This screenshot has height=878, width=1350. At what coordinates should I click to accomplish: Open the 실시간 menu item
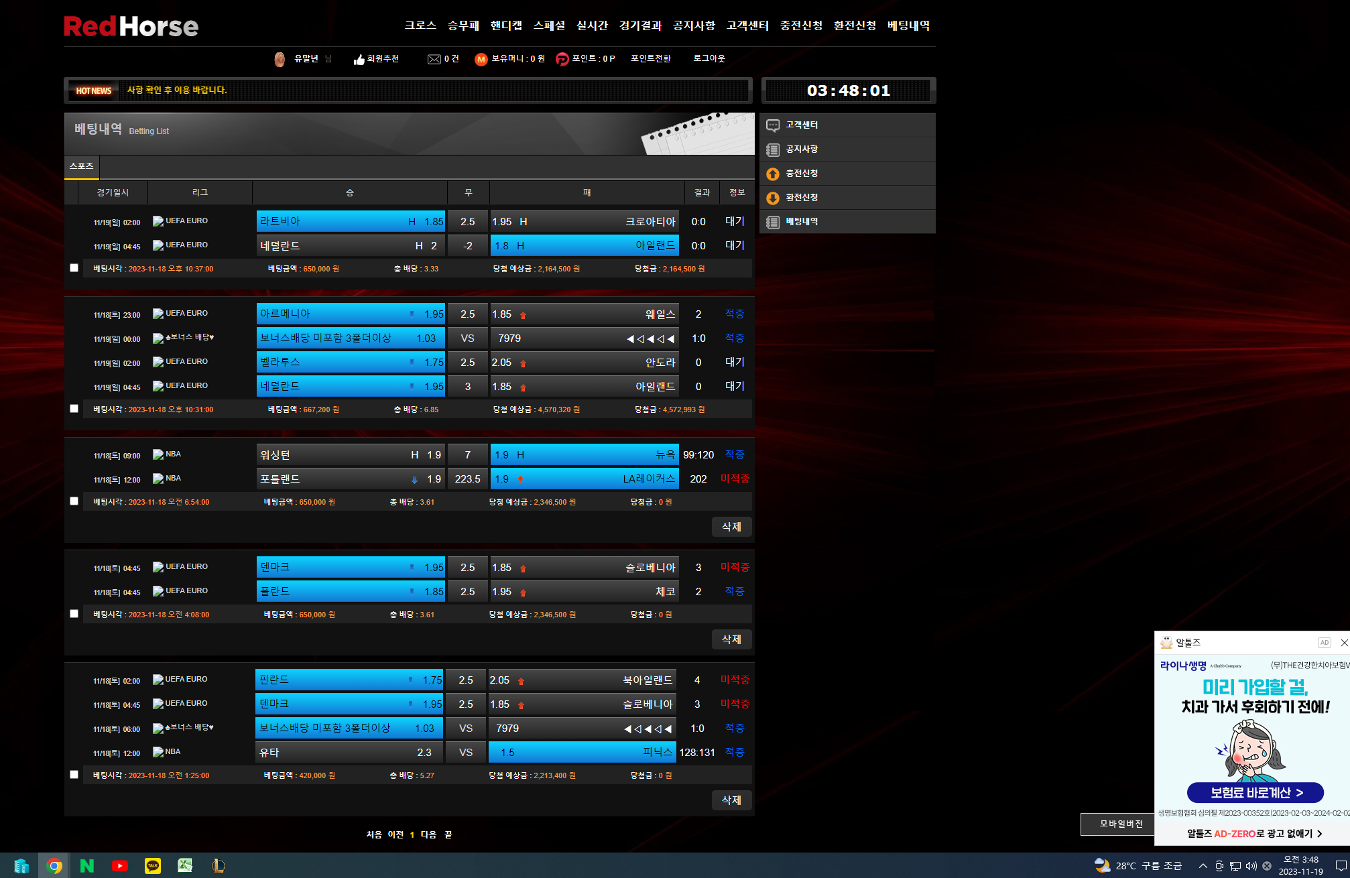tap(592, 25)
